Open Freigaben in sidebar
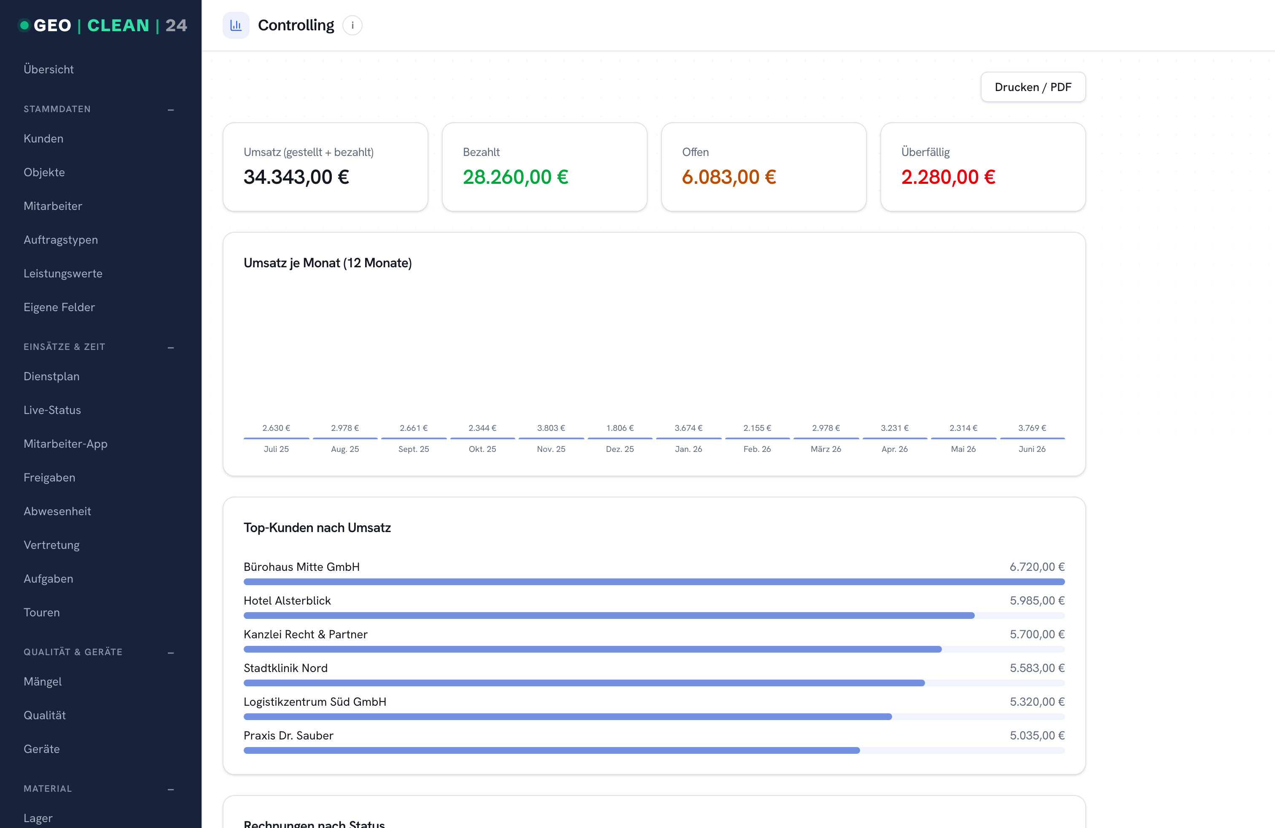This screenshot has width=1275, height=828. (x=49, y=477)
